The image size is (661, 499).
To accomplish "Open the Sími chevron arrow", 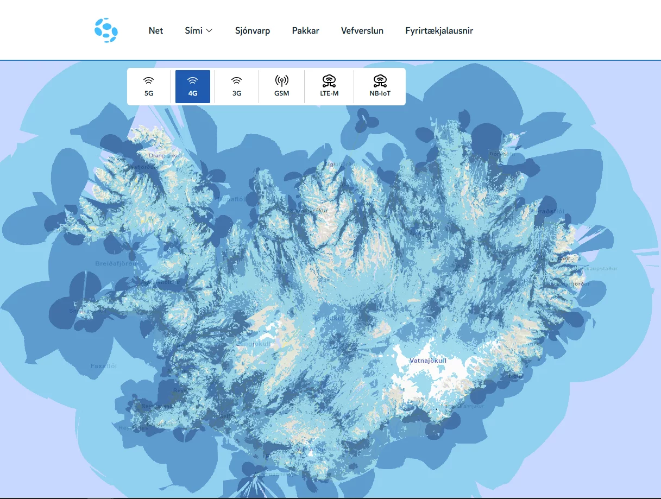I will pyautogui.click(x=209, y=30).
